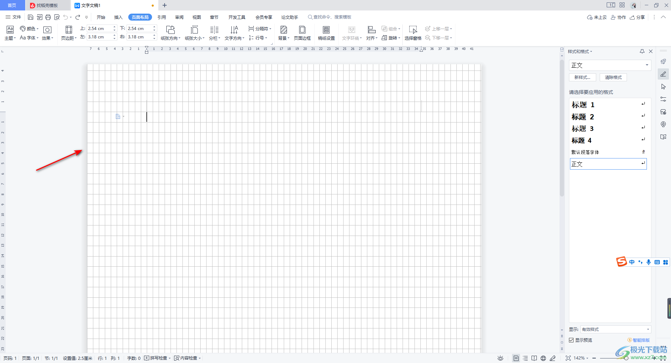Expand the 分隔符 breaks dropdown
Viewport: 671px width, 363px height.
(x=260, y=29)
